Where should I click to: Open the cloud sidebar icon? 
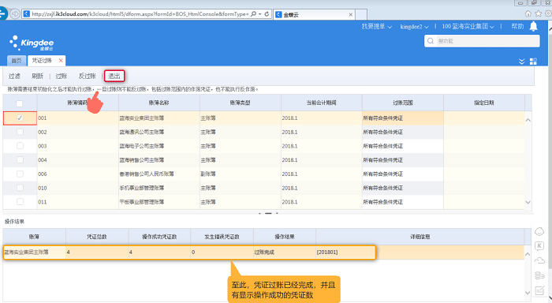pos(539,260)
